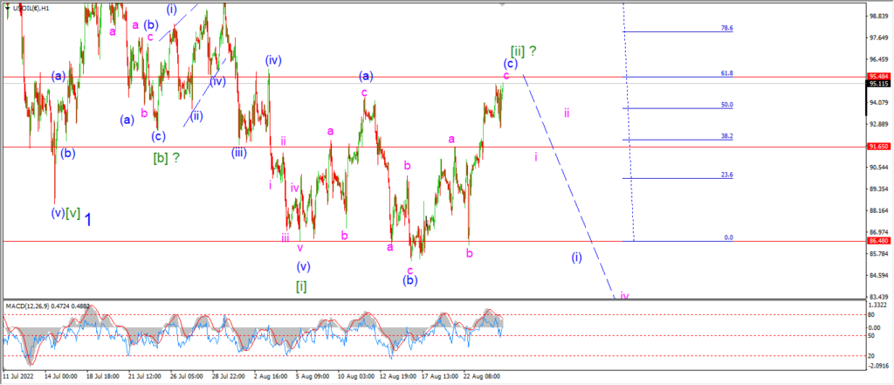Click the current price label 95.115
The image size is (894, 385).
point(878,84)
